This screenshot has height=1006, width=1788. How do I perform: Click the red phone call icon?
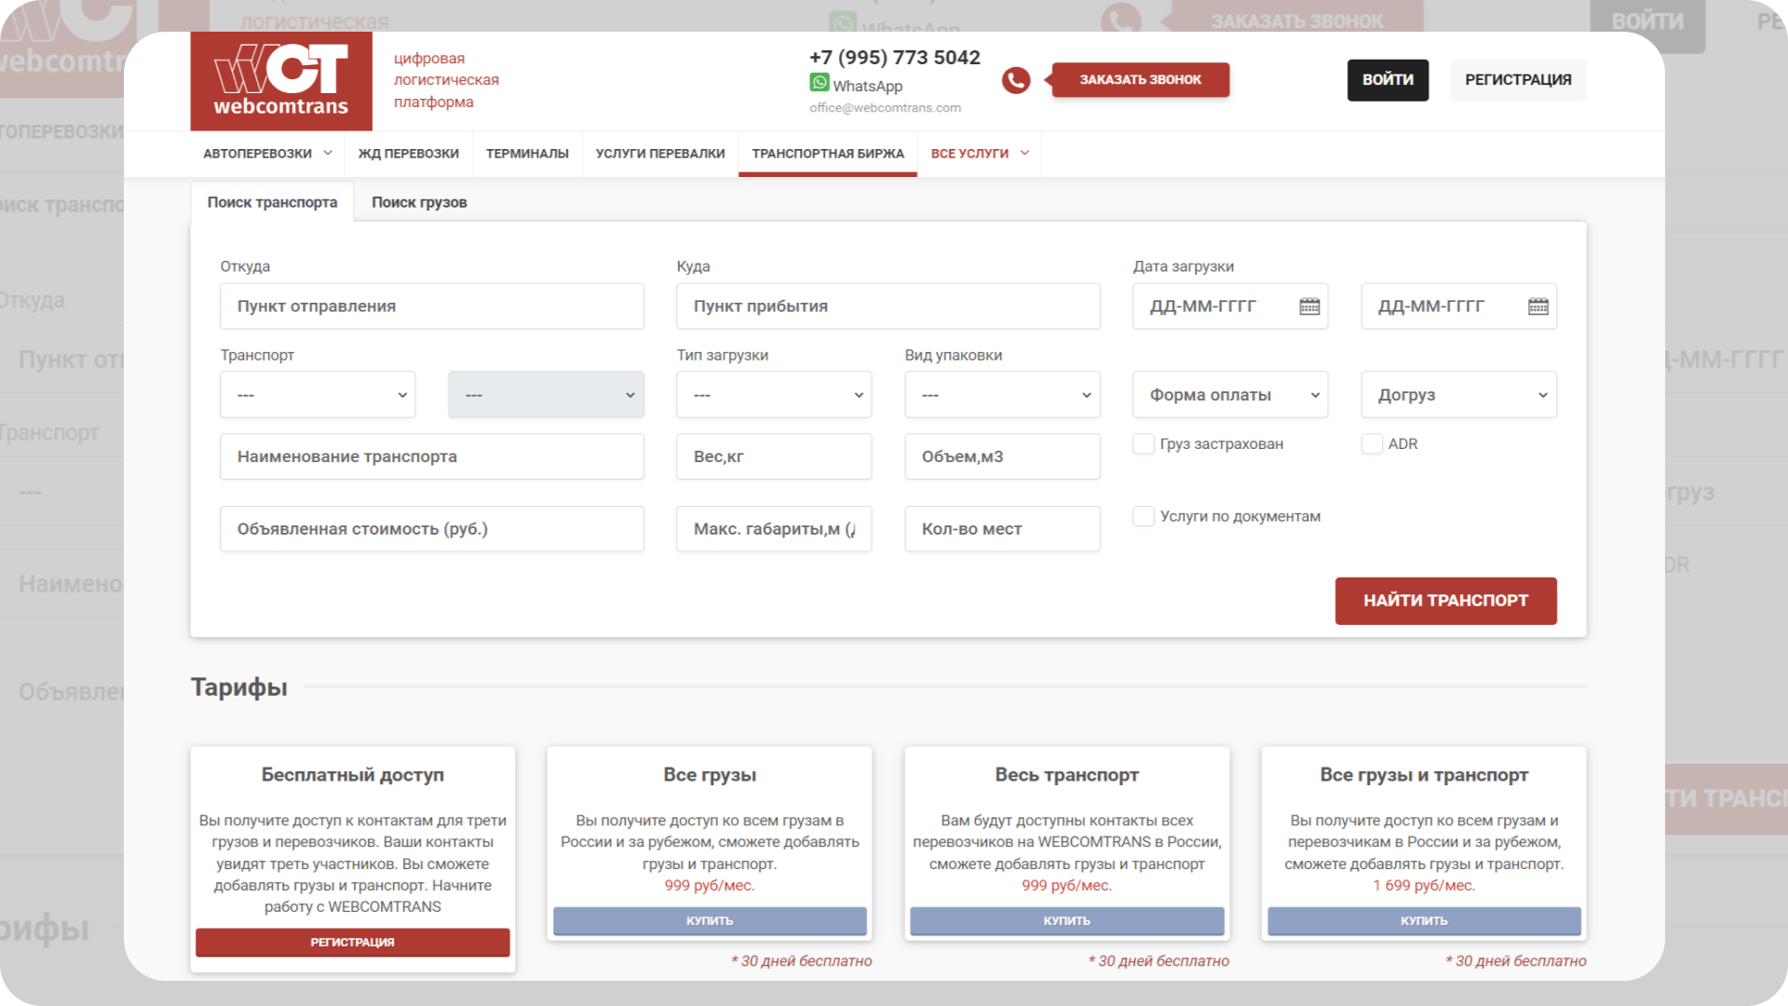1016,80
